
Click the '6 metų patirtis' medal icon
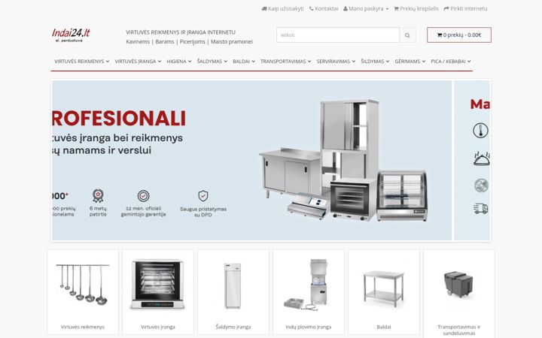pyautogui.click(x=98, y=195)
